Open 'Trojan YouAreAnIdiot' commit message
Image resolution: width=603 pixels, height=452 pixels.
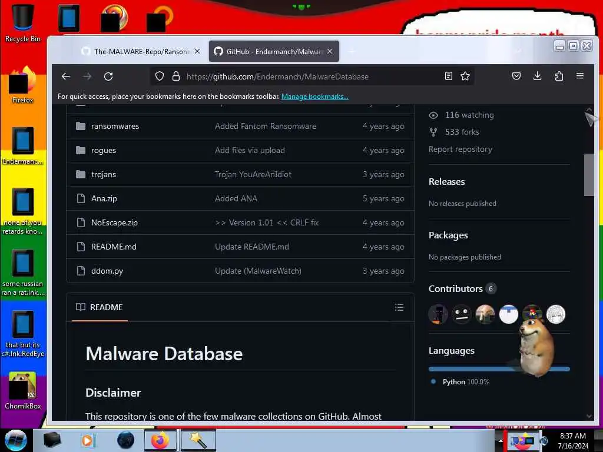[x=253, y=174]
